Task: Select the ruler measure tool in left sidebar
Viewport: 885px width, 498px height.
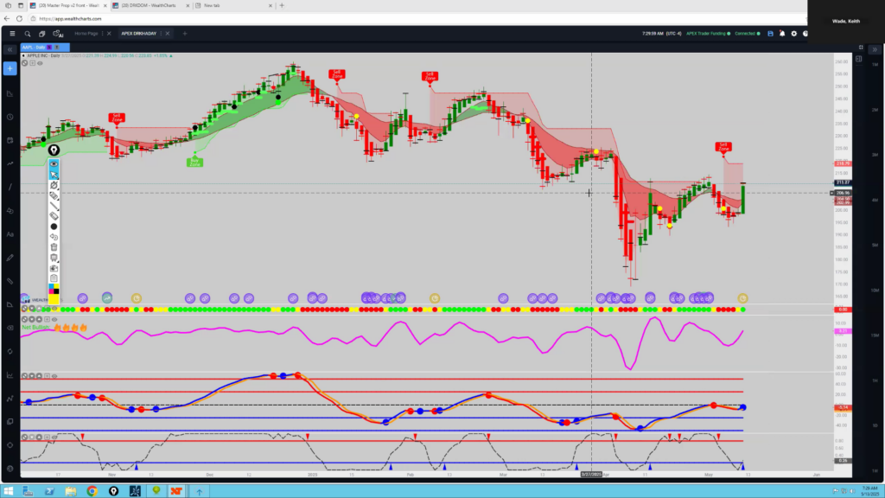Action: tap(10, 281)
